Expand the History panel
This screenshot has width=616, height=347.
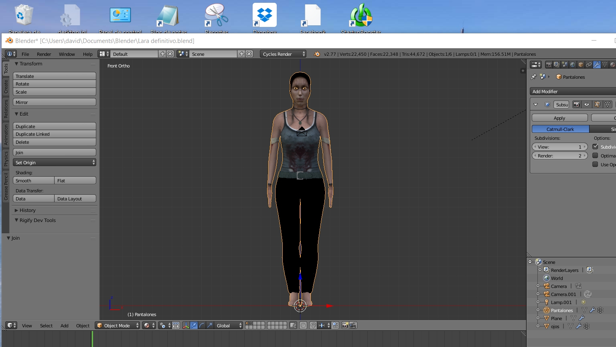[16, 210]
